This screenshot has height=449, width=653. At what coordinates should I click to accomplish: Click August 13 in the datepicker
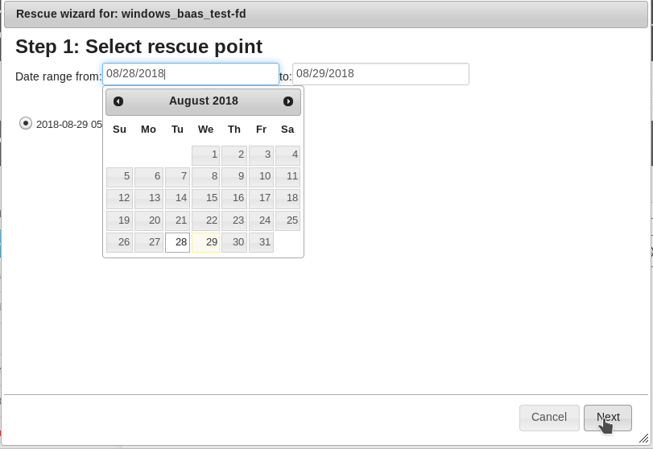click(150, 198)
